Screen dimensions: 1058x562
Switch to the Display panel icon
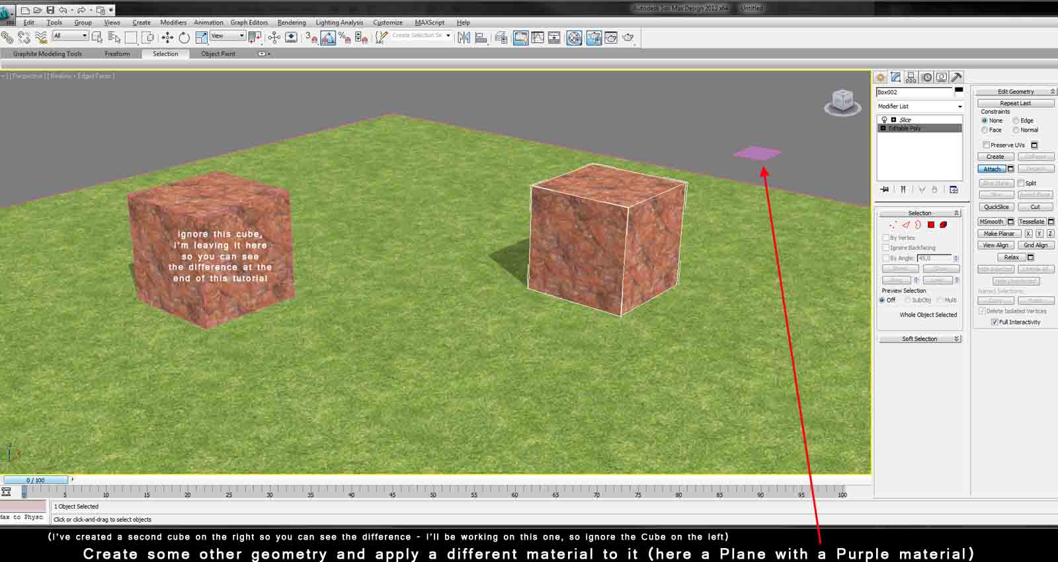[942, 77]
